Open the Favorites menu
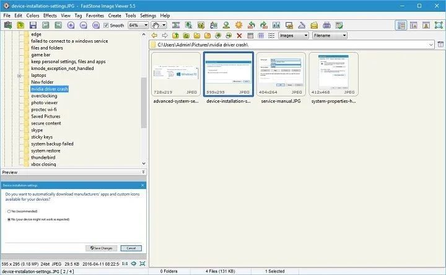This screenshot has width=446, height=275. coord(95,15)
